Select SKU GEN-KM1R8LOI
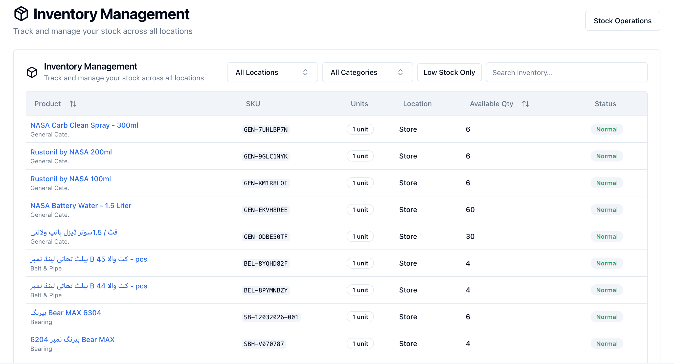The image size is (674, 364). tap(265, 183)
